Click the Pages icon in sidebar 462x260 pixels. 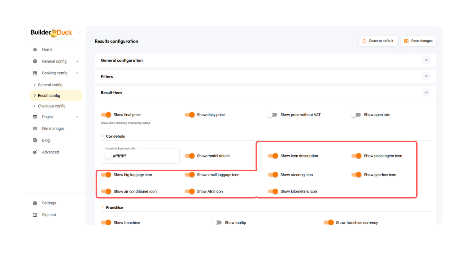(x=35, y=117)
